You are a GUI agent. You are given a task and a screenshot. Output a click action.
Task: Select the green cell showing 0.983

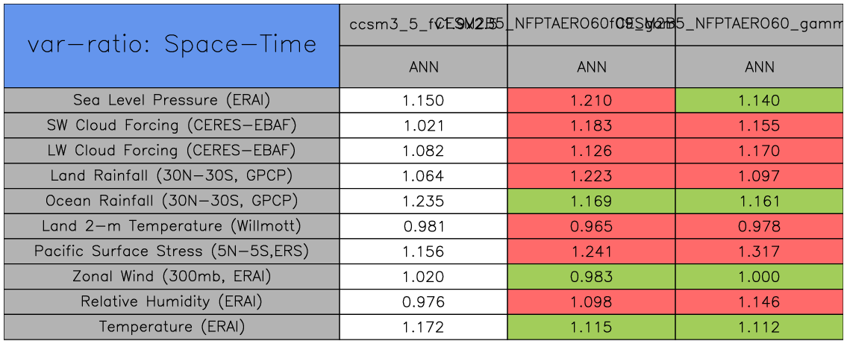(x=591, y=277)
